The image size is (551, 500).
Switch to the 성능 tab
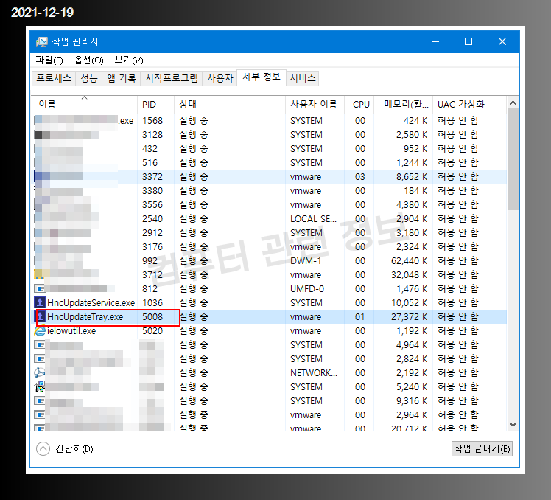point(88,78)
